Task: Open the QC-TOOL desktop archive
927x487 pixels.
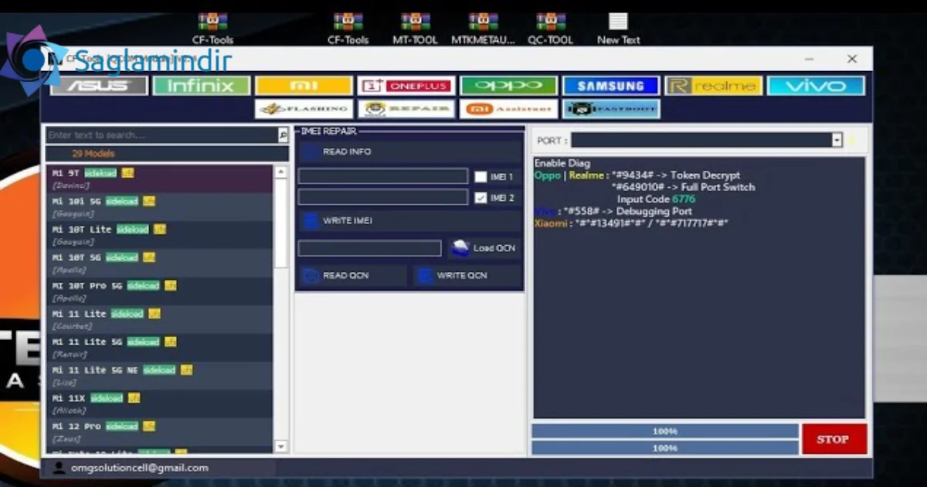Action: [550, 28]
